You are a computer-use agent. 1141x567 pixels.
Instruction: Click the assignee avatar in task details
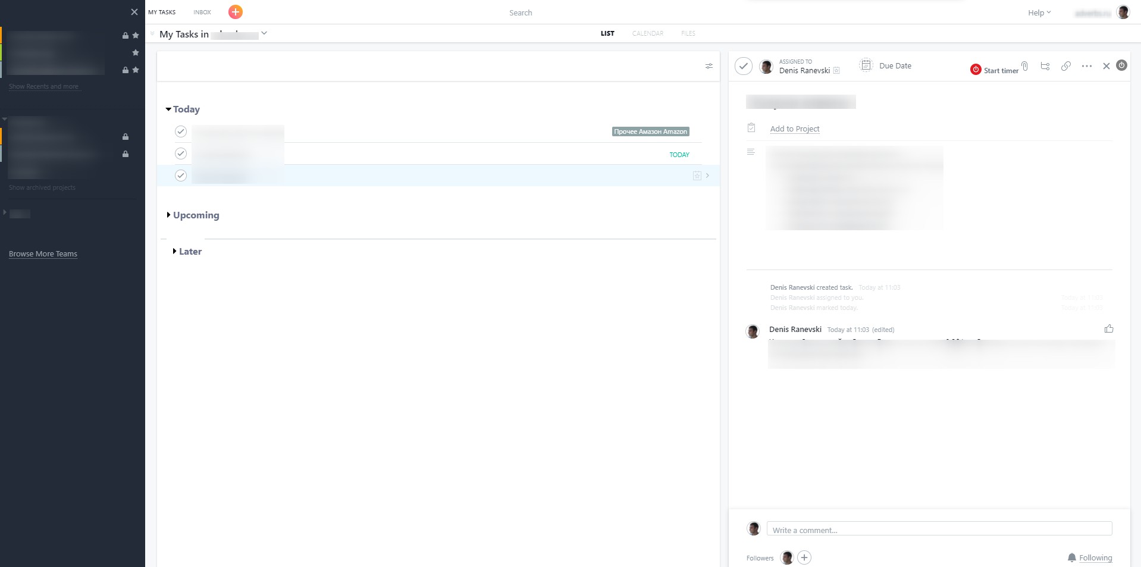766,66
